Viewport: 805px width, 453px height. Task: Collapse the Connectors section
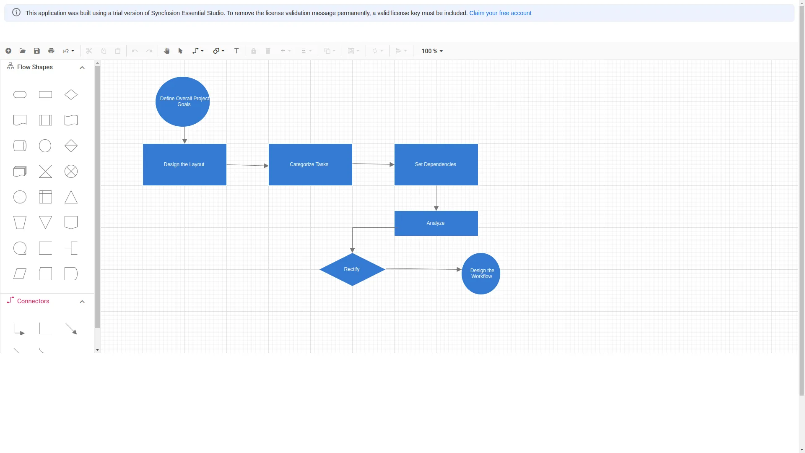point(82,301)
